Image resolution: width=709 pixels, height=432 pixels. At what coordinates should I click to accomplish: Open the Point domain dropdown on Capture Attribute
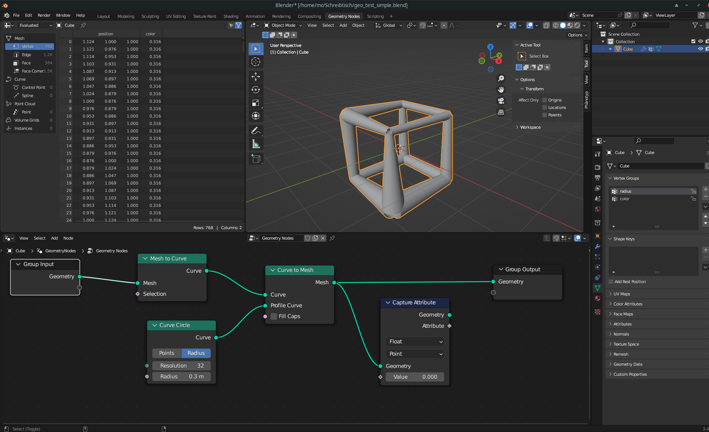point(416,354)
